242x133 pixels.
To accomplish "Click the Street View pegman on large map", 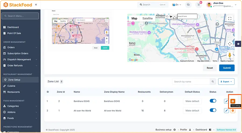I will pyautogui.click(x=230, y=55).
